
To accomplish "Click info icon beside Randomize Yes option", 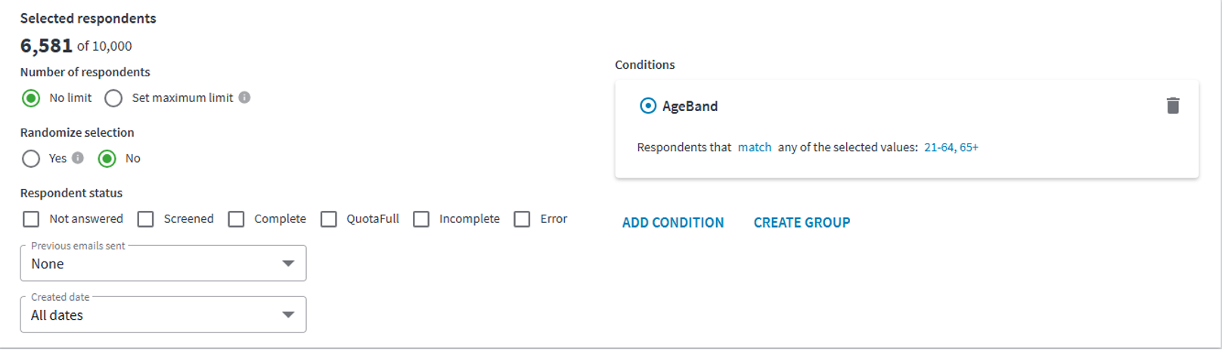I will [x=78, y=158].
